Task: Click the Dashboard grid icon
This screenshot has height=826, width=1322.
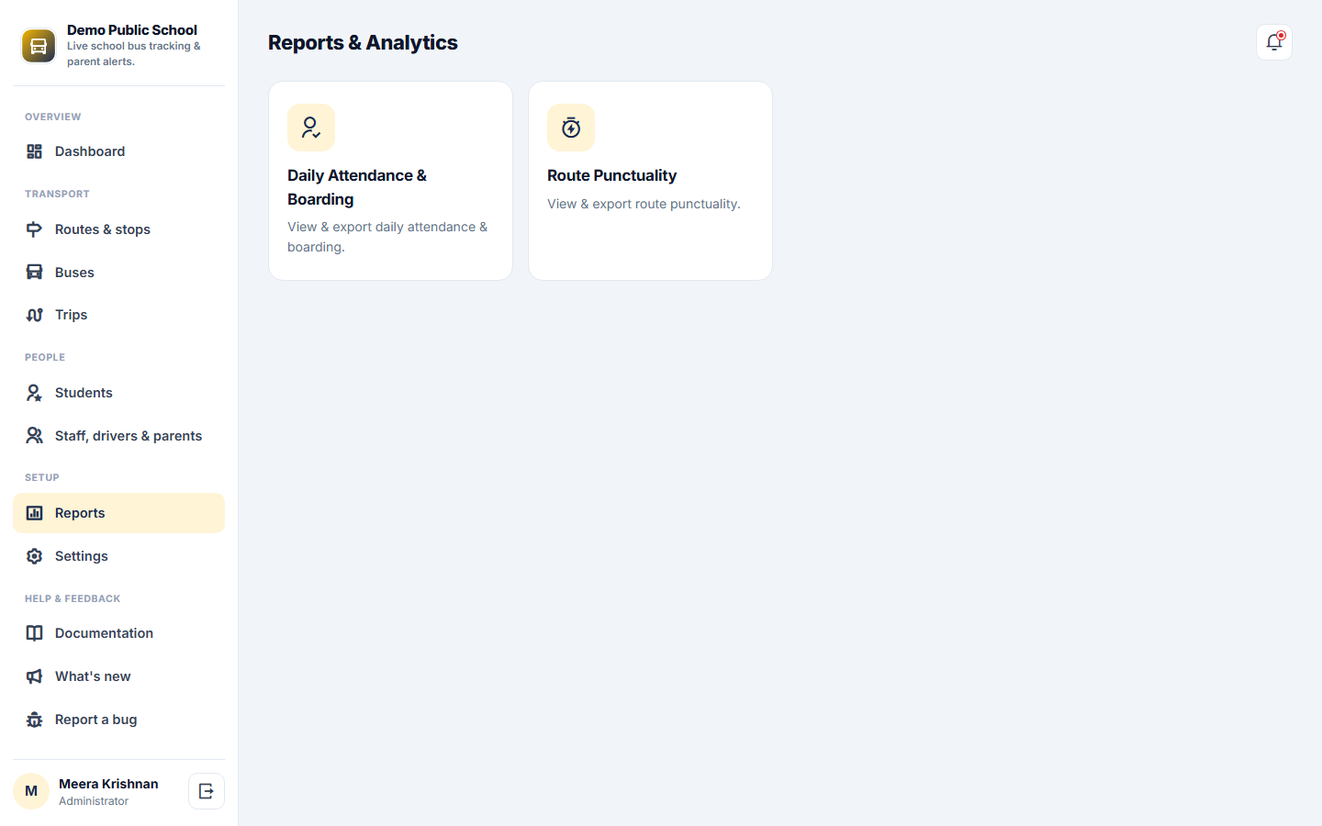Action: tap(34, 151)
